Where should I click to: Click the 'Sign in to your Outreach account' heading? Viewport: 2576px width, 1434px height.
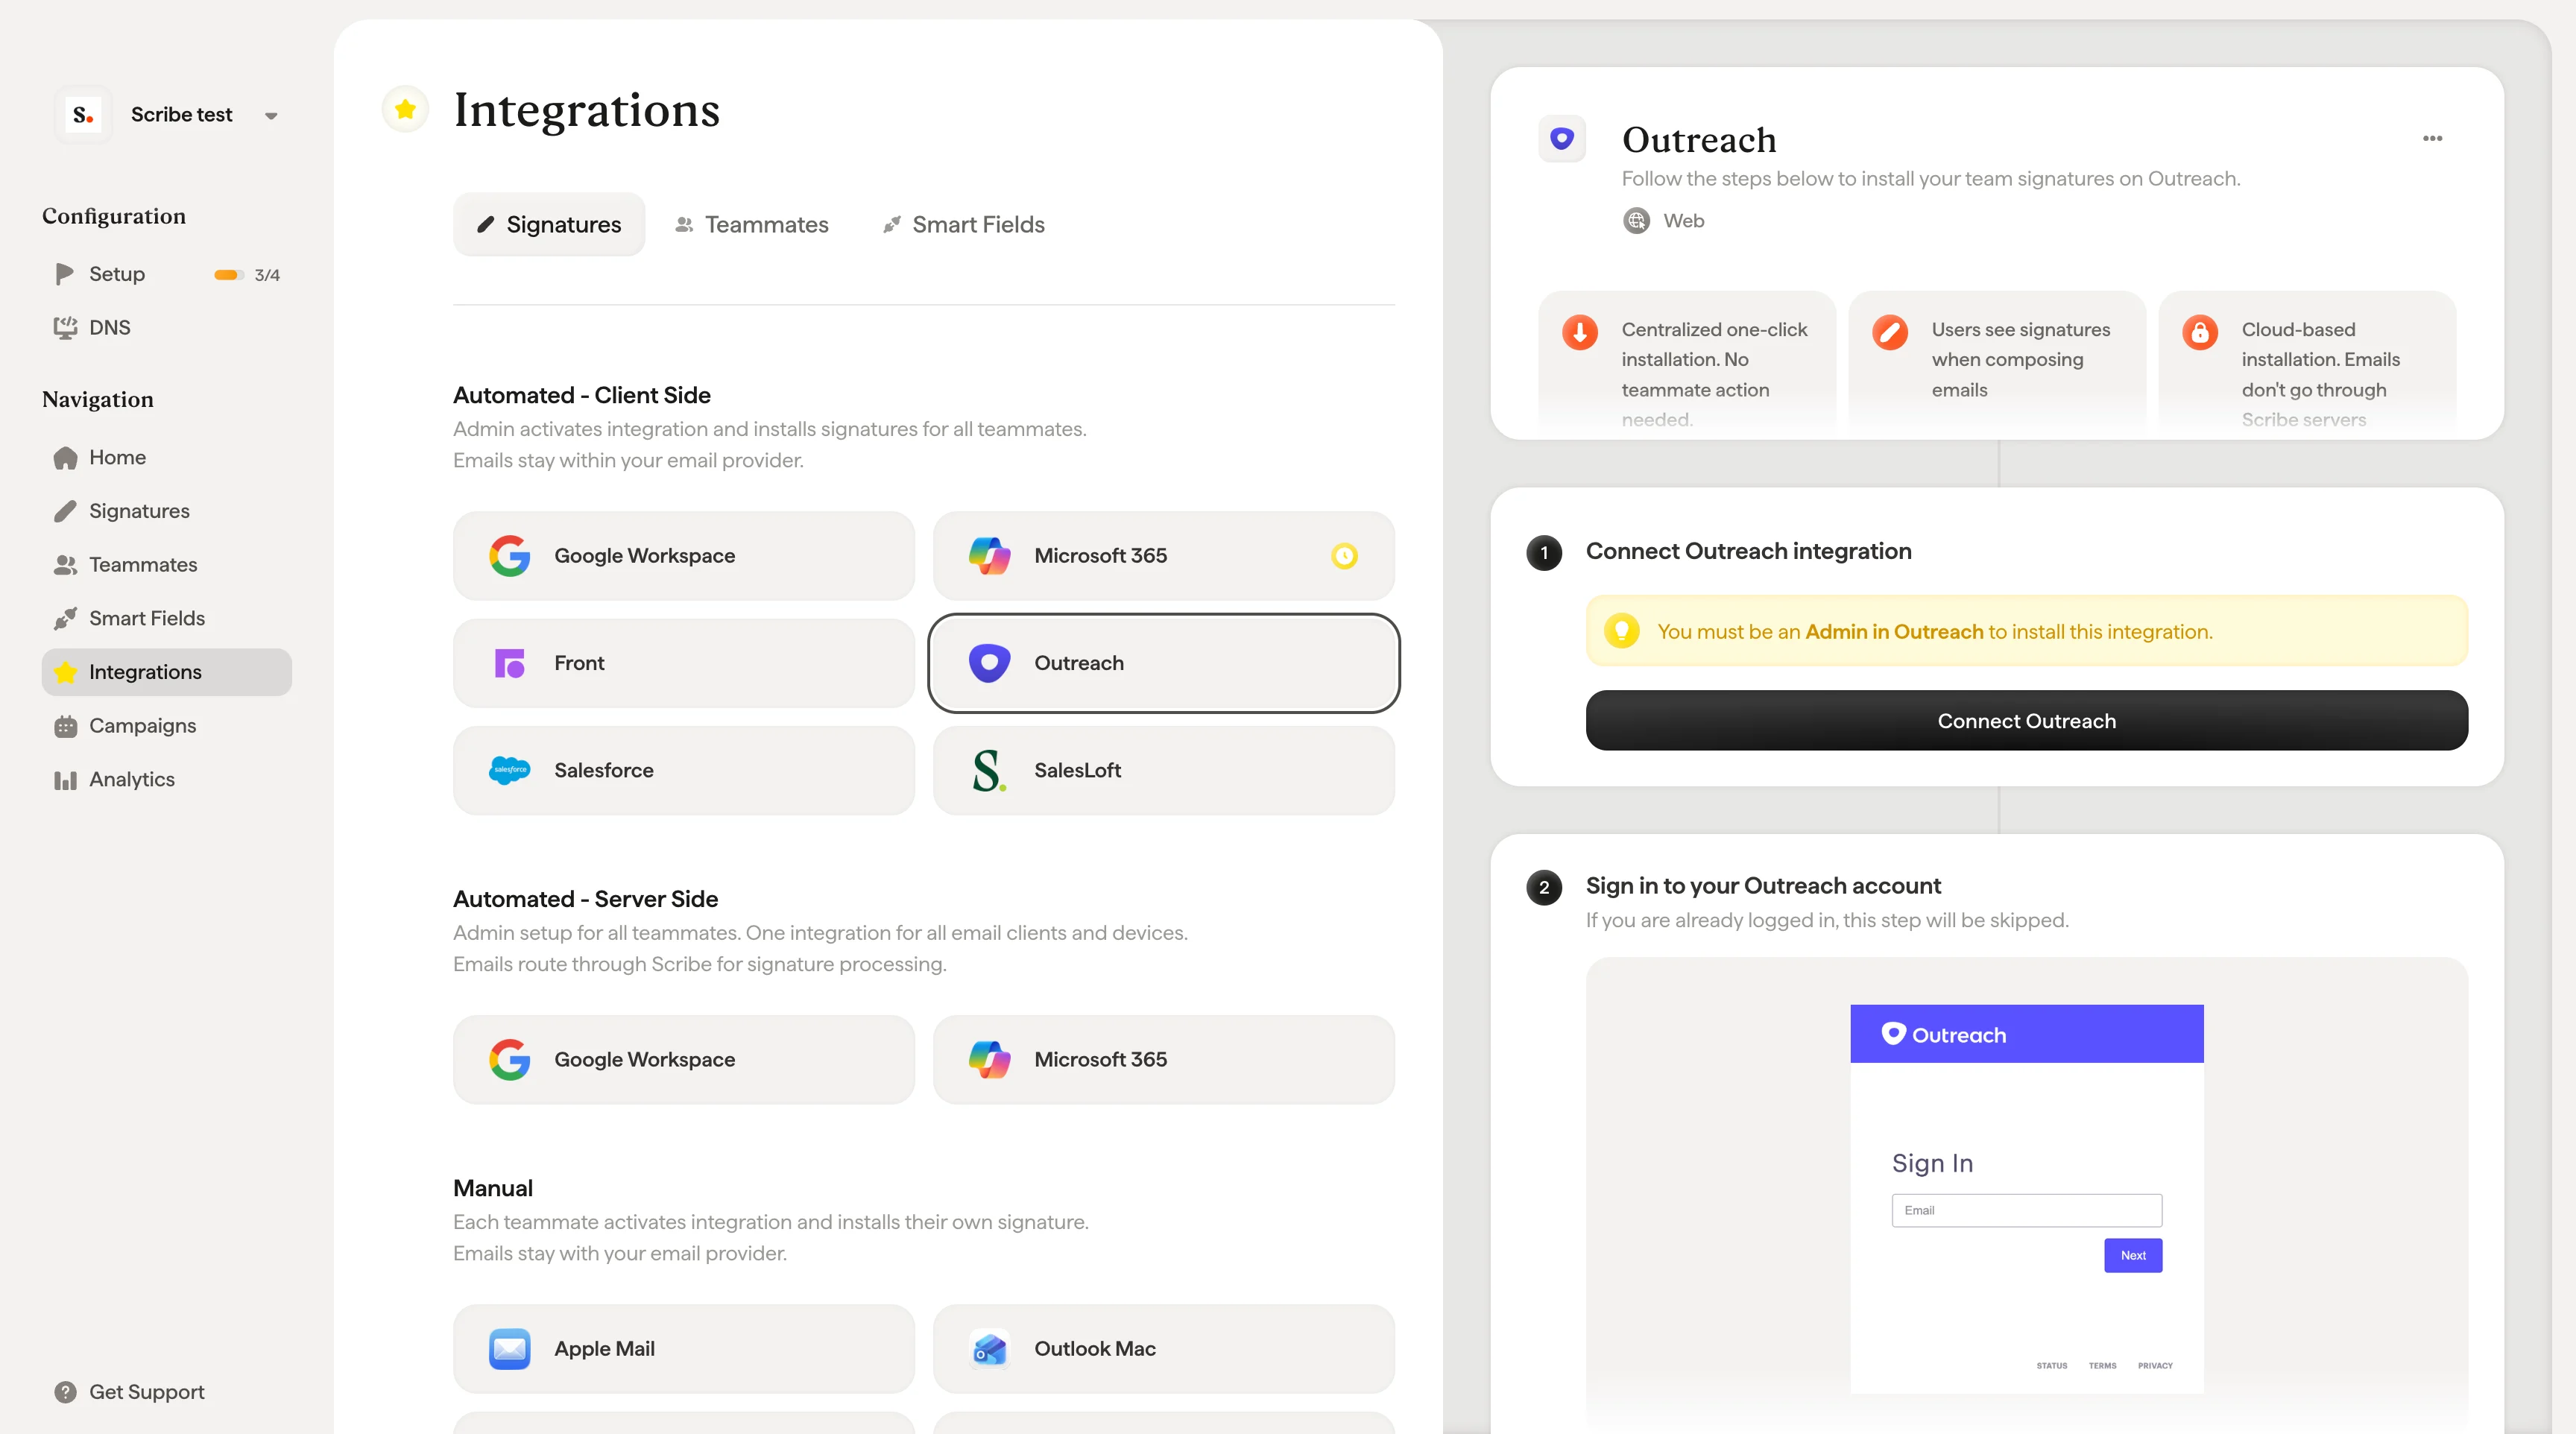1763,886
